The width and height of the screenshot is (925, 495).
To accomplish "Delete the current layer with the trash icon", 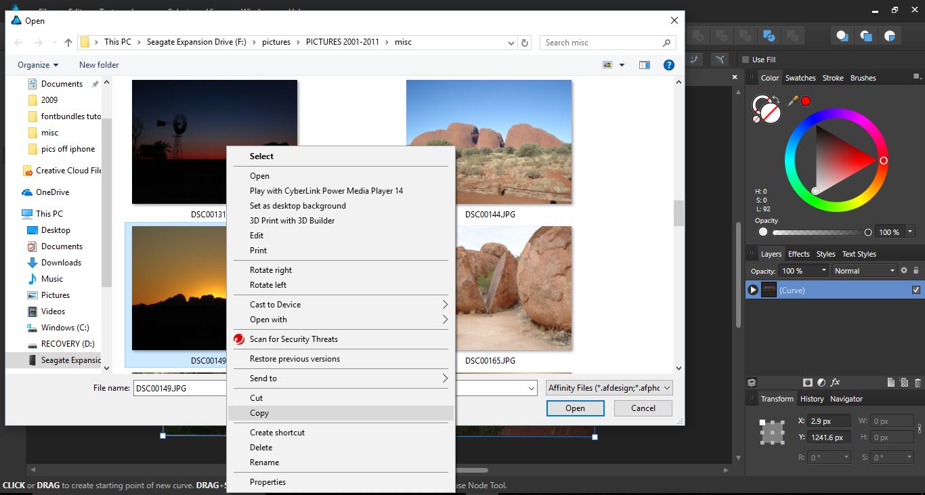I will tap(918, 382).
